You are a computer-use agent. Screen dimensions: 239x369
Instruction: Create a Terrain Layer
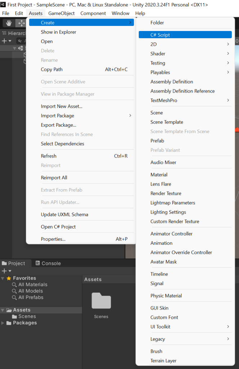[x=185, y=360]
